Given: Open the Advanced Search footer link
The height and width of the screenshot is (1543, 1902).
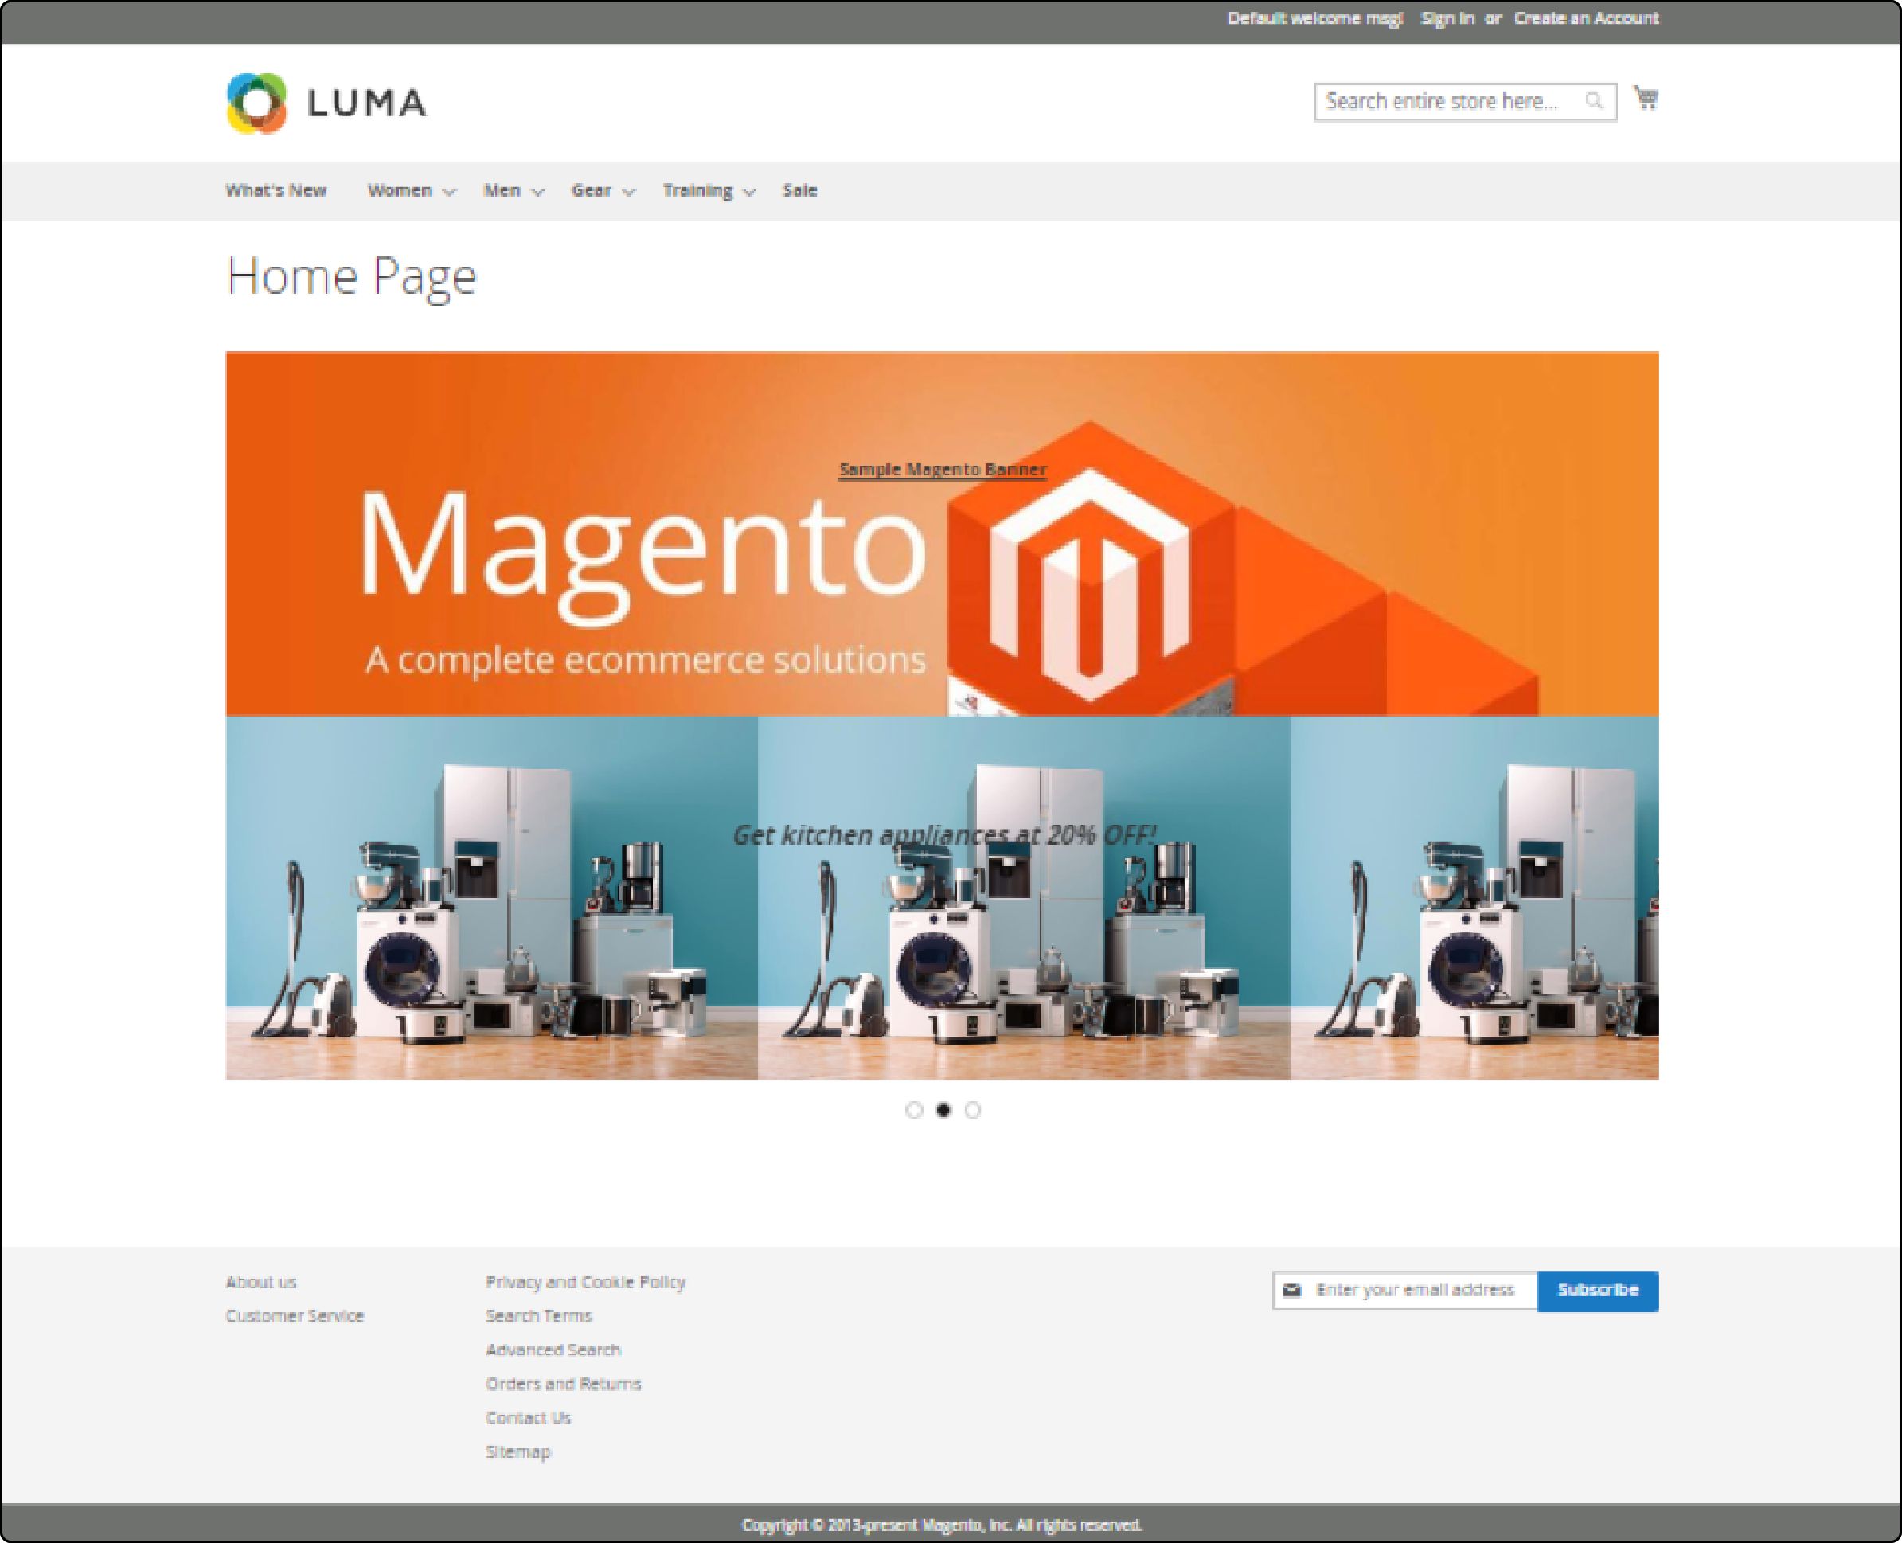Looking at the screenshot, I should (x=553, y=1350).
